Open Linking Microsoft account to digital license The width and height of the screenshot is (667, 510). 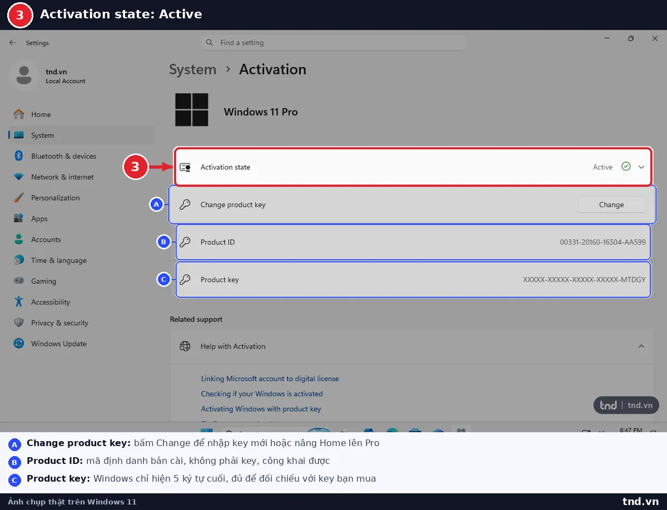[x=270, y=378]
